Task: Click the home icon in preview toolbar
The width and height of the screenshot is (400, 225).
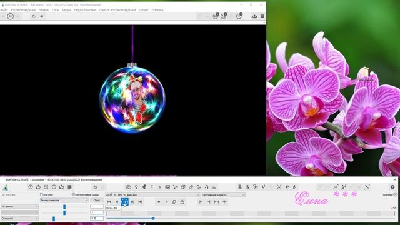Action: click(x=42, y=16)
